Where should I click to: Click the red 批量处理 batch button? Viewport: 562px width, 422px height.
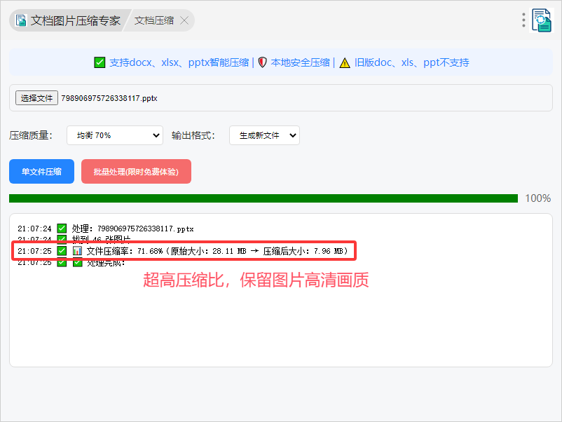tap(136, 172)
